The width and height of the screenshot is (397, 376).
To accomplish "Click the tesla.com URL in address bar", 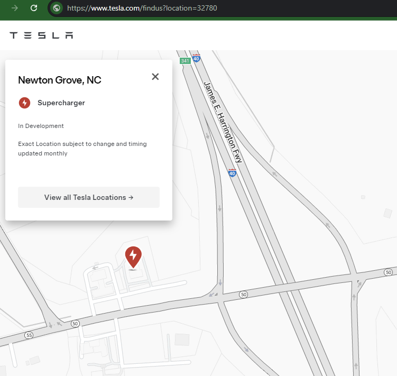I will click(142, 8).
